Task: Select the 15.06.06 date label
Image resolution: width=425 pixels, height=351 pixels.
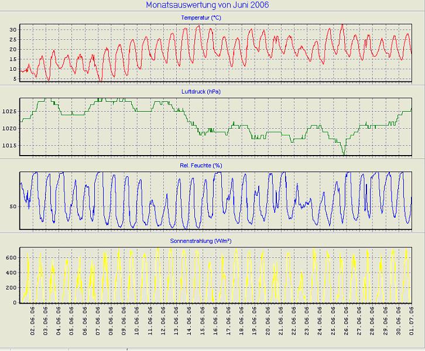Action: (x=203, y=320)
